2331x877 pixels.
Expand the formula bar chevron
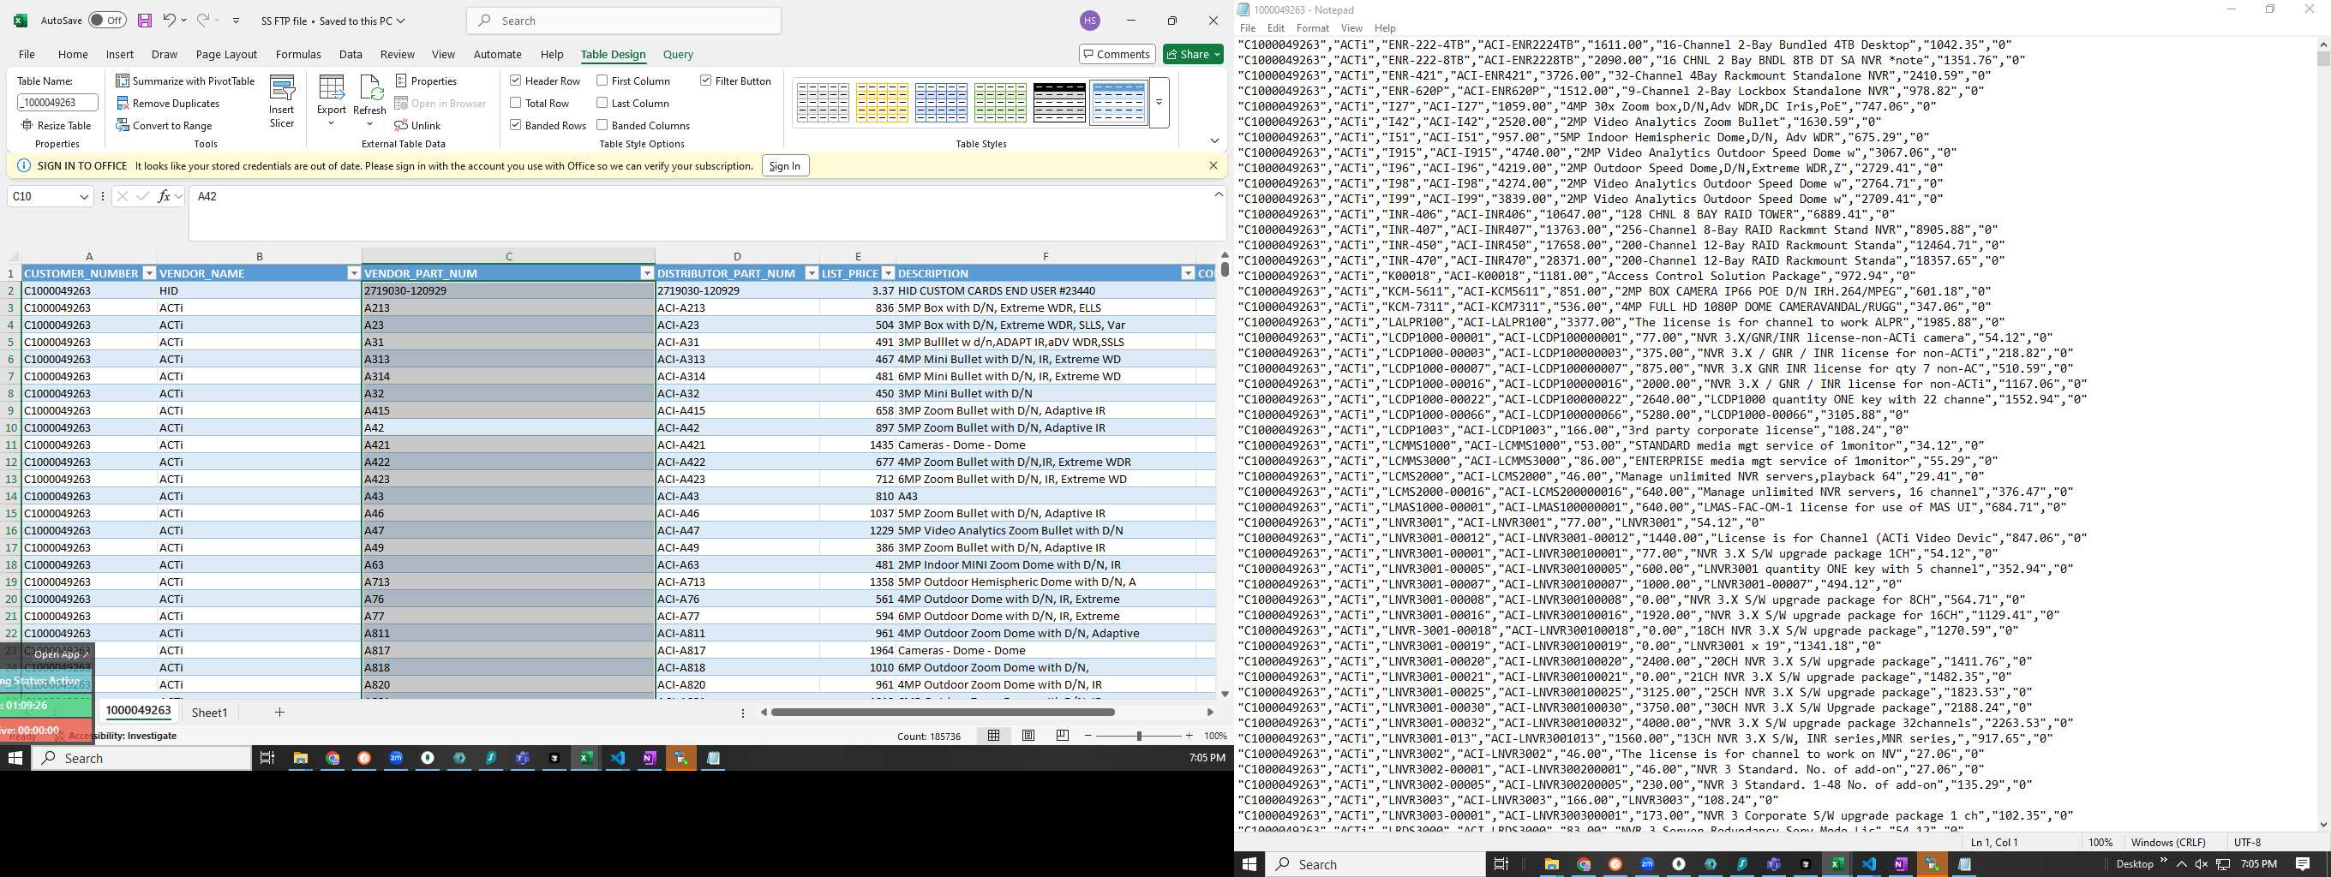pos(1218,194)
